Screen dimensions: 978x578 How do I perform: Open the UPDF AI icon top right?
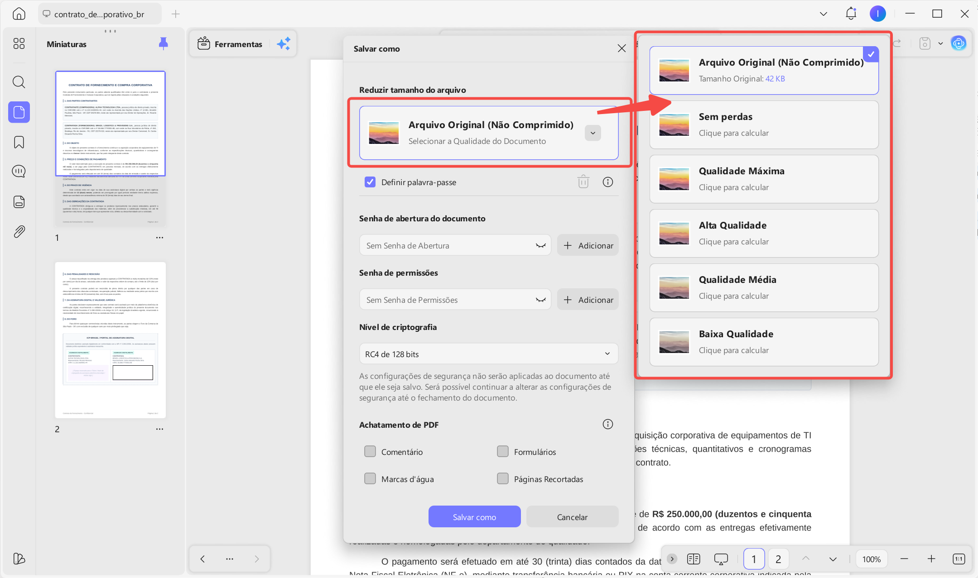pos(959,43)
